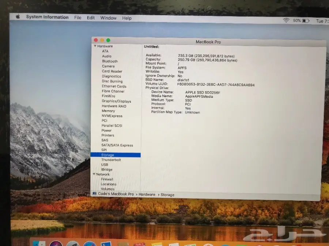329x246 pixels.
Task: Select Disc Burning in sidebar
Action: (112, 81)
